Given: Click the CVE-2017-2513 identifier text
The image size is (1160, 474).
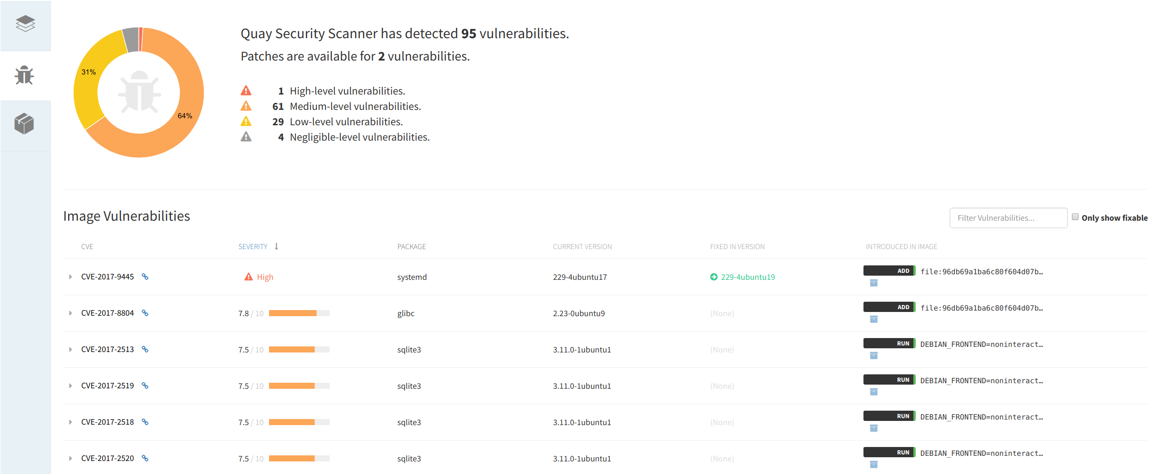Looking at the screenshot, I should [x=107, y=349].
